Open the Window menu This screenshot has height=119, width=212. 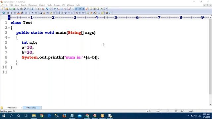pos(70,5)
